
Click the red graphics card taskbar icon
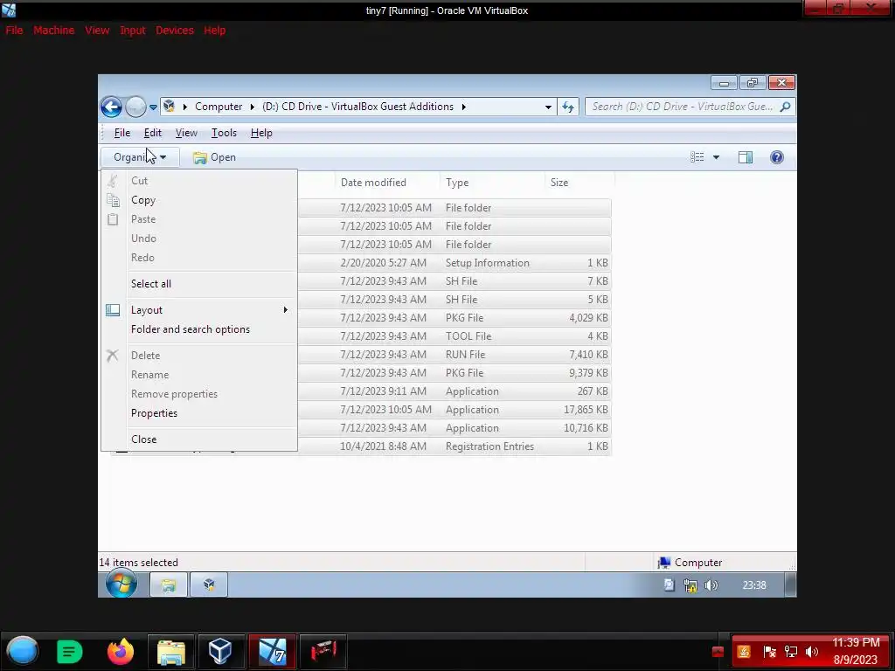[x=323, y=651]
